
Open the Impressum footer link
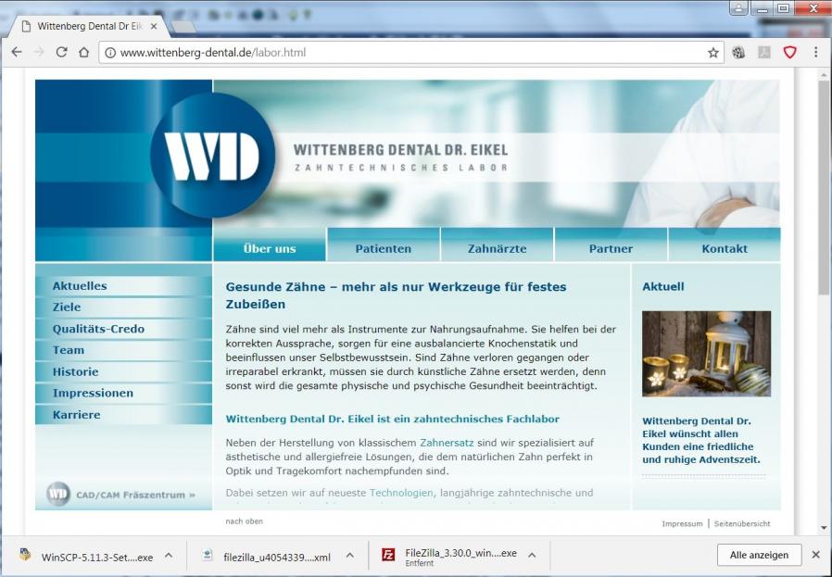[x=682, y=523]
